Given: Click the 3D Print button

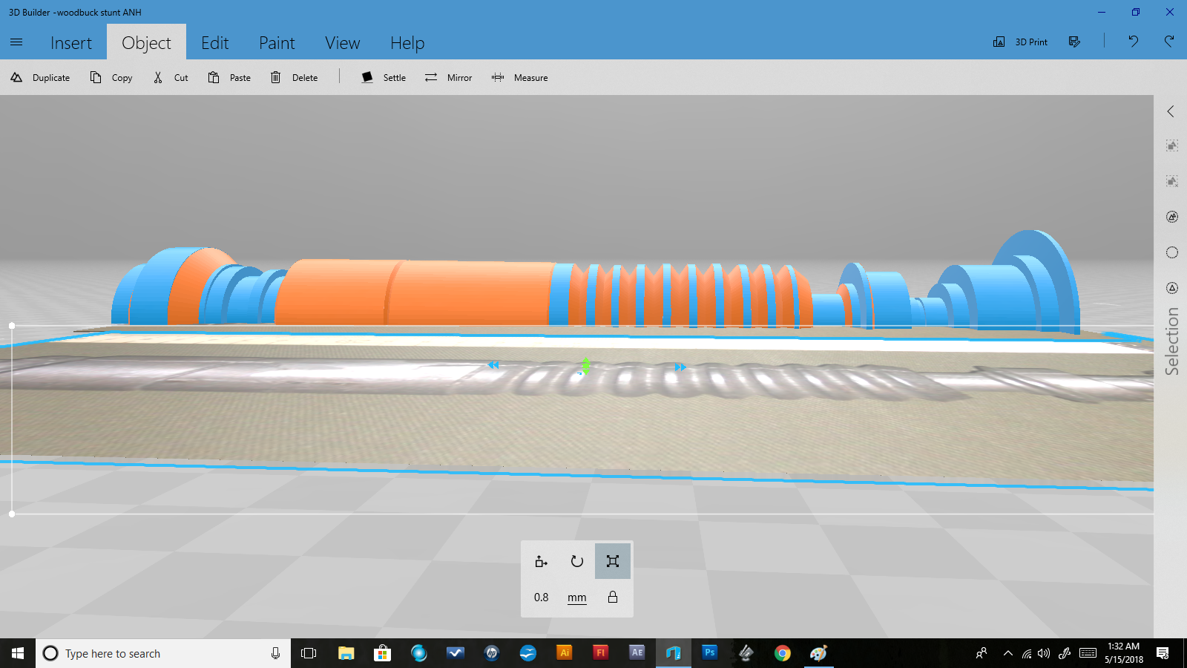Looking at the screenshot, I should [x=1021, y=42].
